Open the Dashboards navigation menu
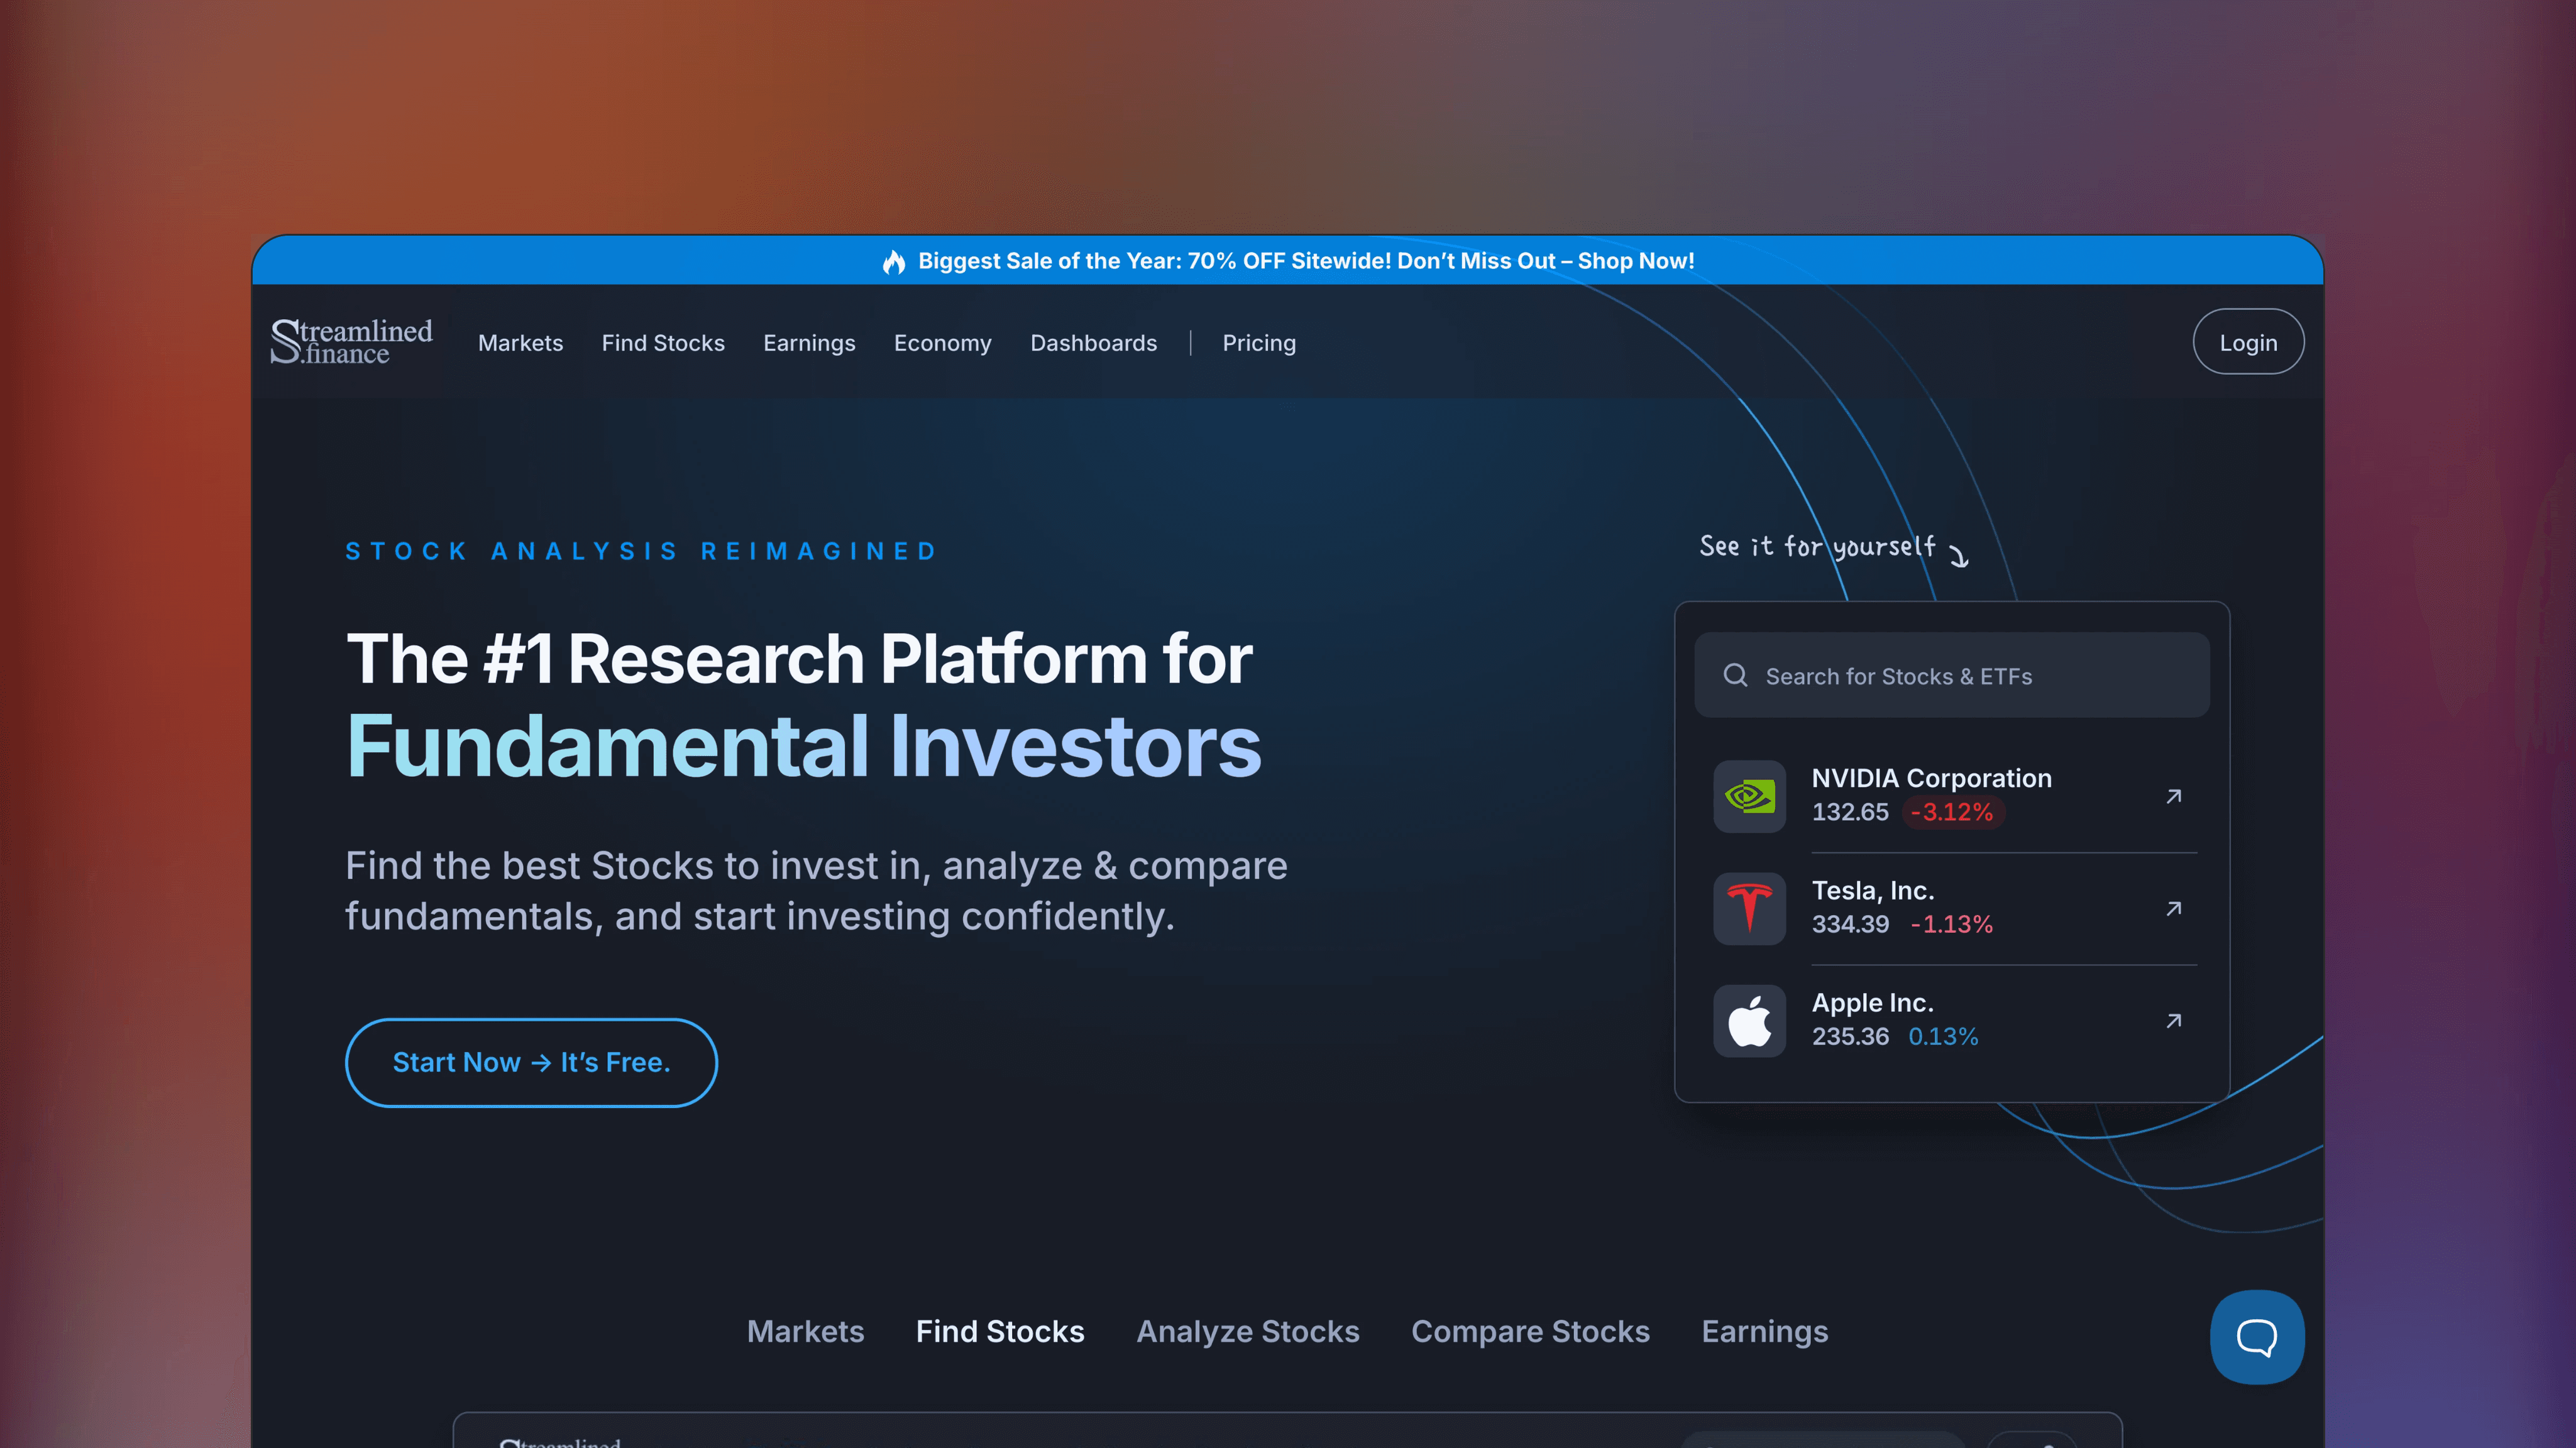The height and width of the screenshot is (1448, 2576). pyautogui.click(x=1093, y=342)
